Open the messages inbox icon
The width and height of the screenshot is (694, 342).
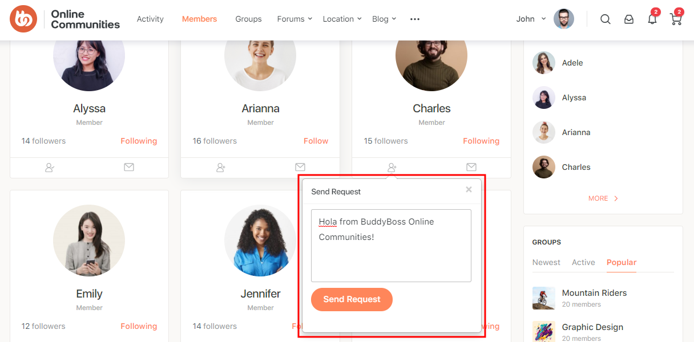tap(629, 19)
